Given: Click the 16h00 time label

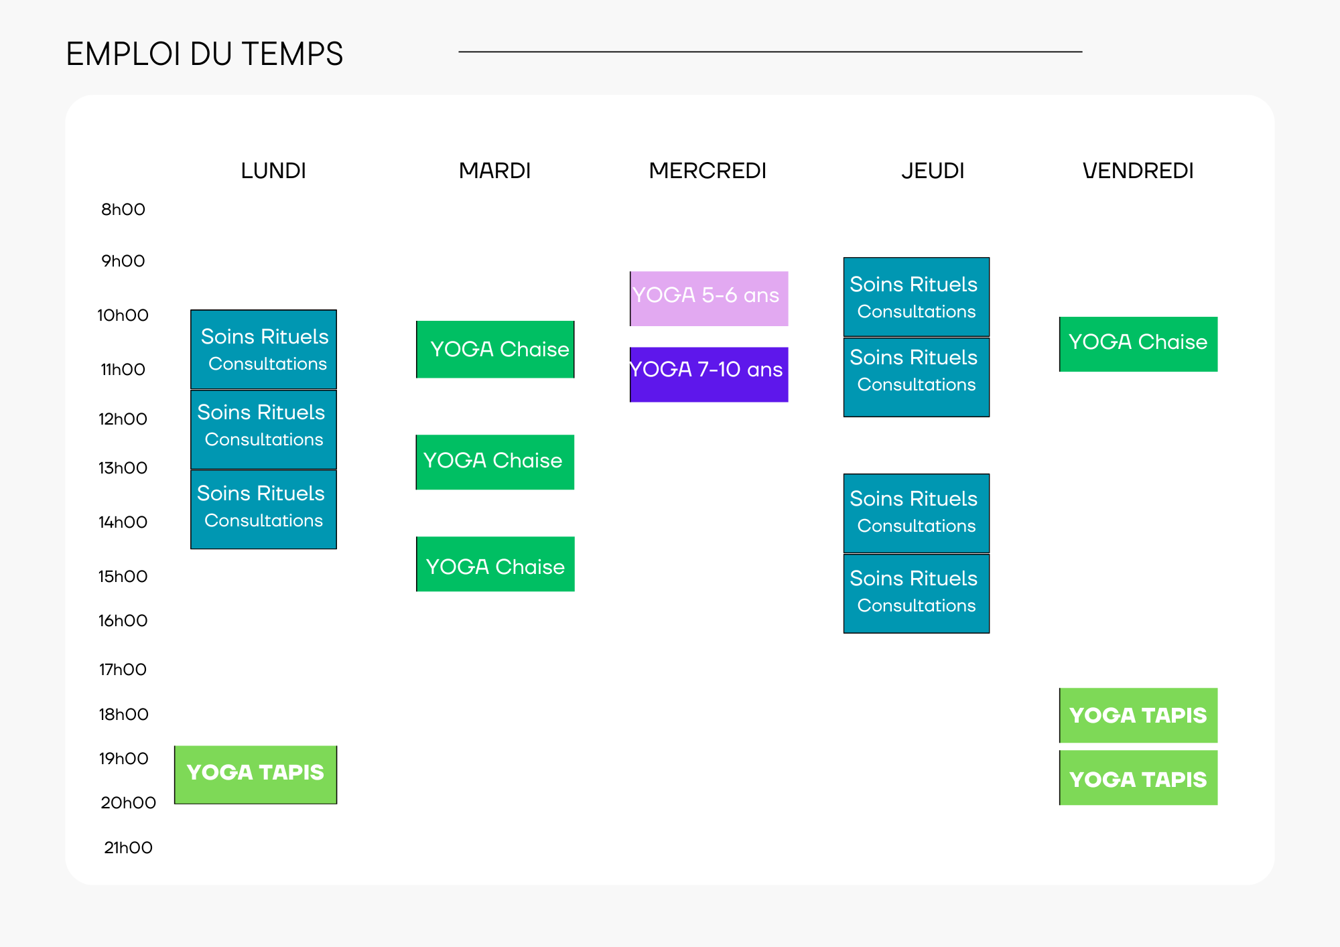Looking at the screenshot, I should click(123, 621).
